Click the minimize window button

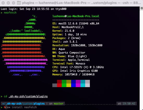pyautogui.click(x=8, y=3)
